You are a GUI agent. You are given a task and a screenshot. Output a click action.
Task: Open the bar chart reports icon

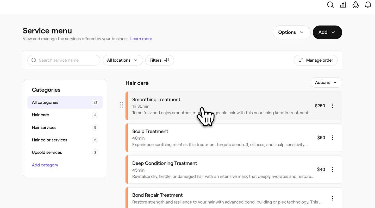(x=343, y=5)
